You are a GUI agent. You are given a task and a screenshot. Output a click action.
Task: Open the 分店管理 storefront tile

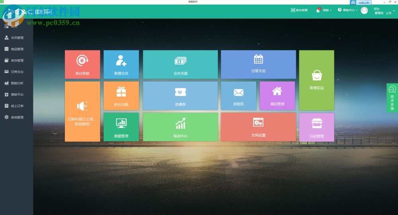316,127
